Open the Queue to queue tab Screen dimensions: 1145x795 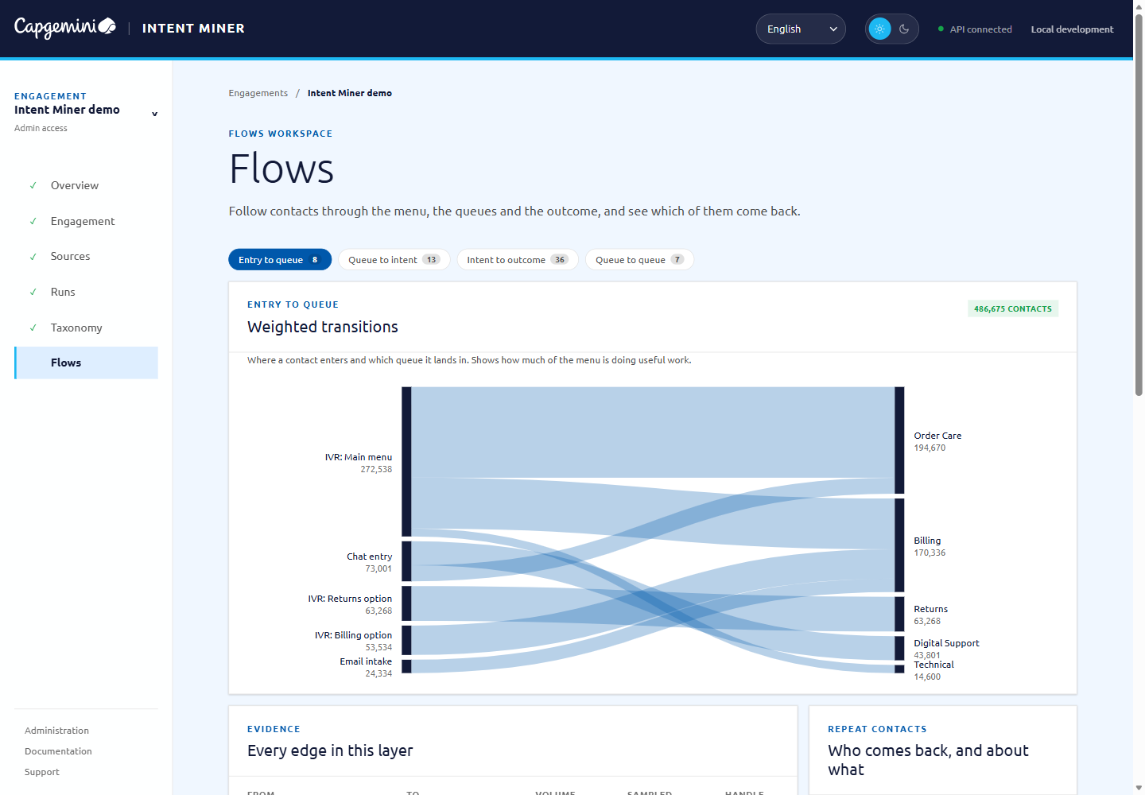pos(640,260)
